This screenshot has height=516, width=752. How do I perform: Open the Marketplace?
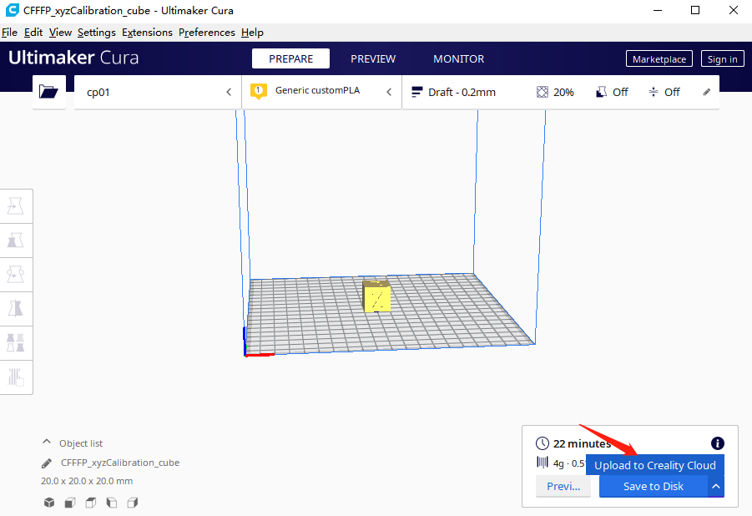click(x=659, y=58)
